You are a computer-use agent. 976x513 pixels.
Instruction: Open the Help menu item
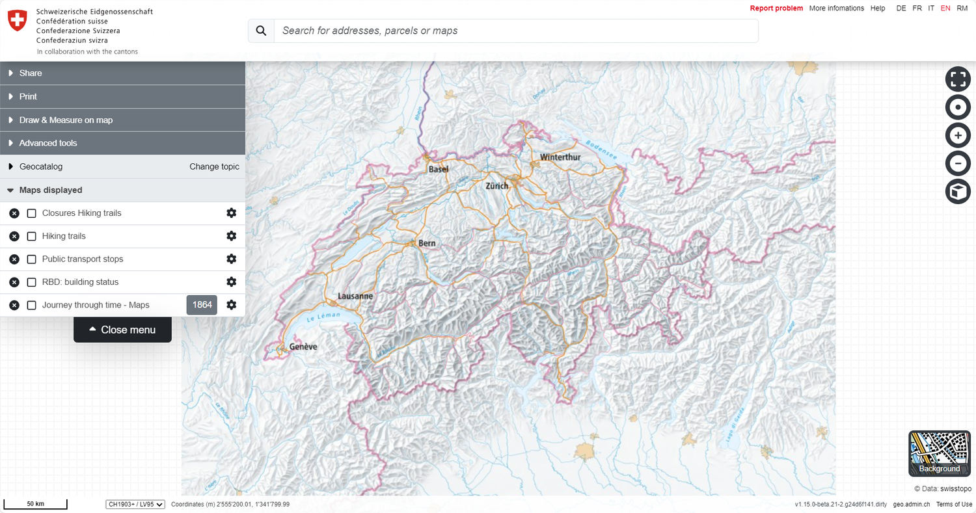(x=878, y=8)
